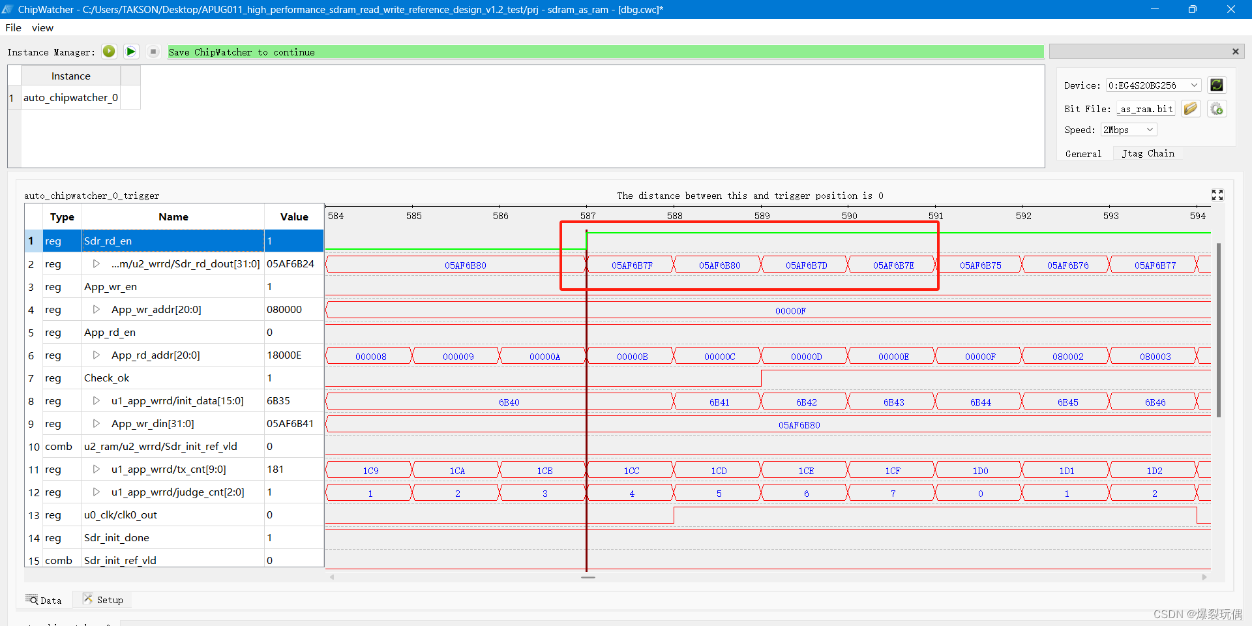Click the horizontal scrollbar left arrow
Screen dimensions: 1252x626
332,577
